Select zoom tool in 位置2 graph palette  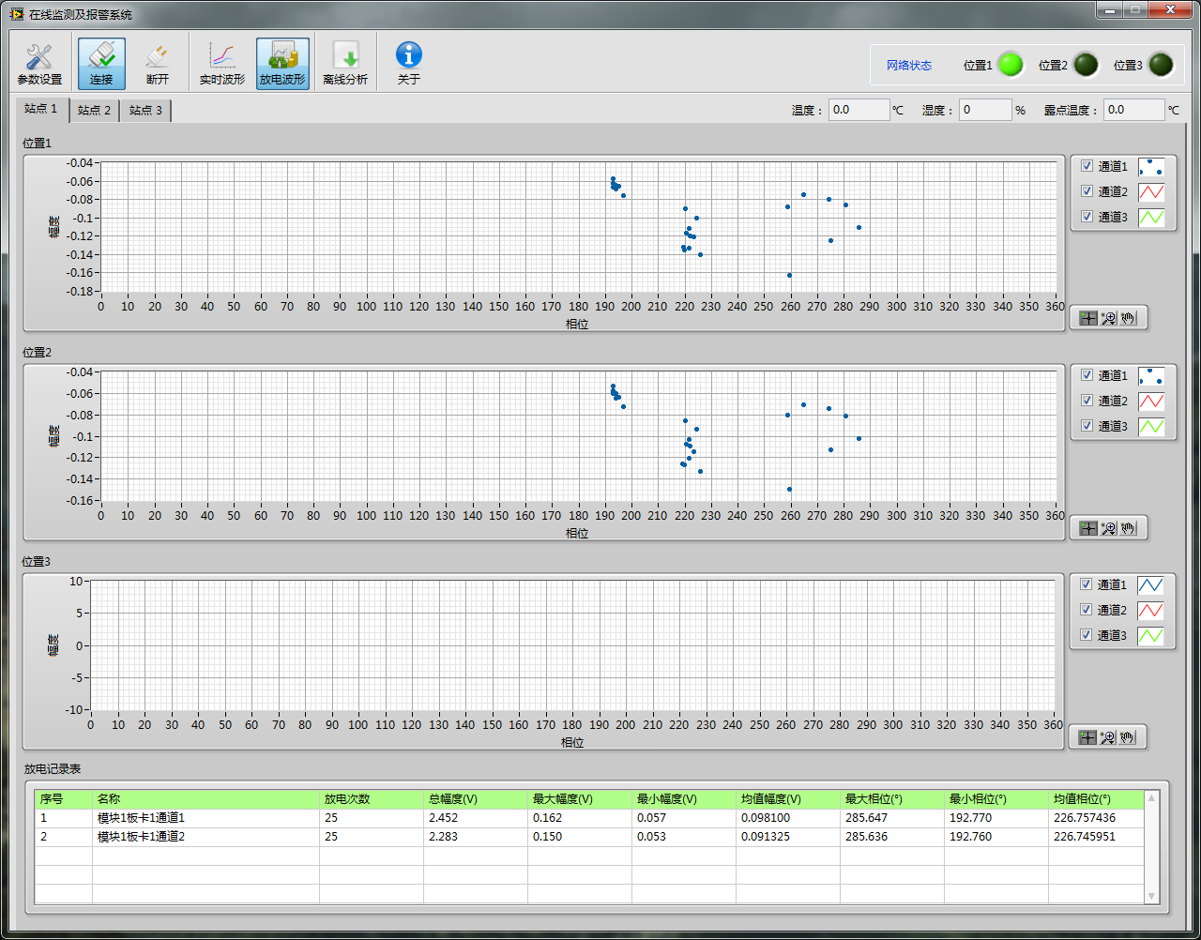click(1108, 528)
